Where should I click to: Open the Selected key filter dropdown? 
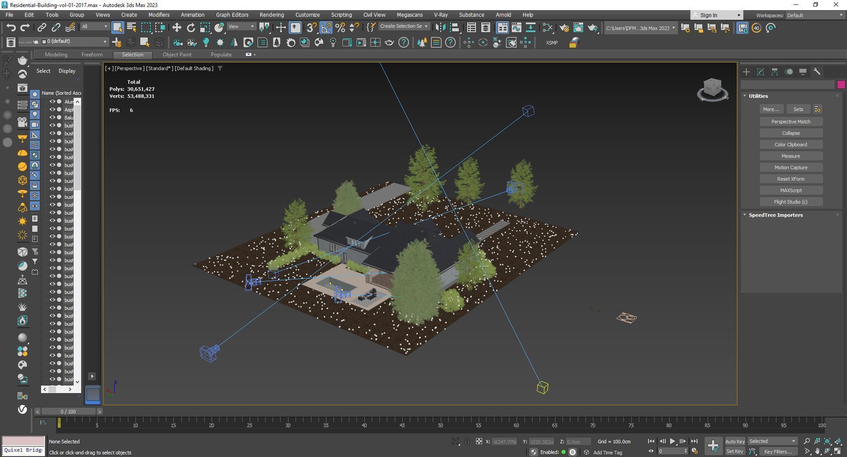[772, 441]
